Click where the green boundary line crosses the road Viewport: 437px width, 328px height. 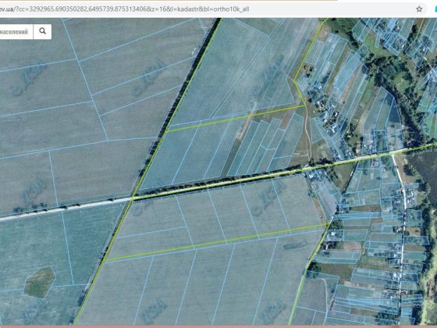[x=133, y=198]
